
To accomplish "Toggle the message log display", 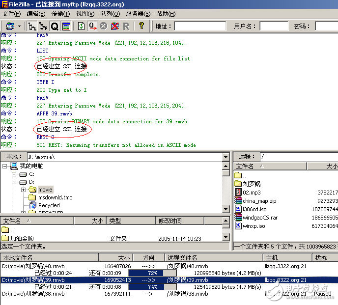I will coord(66,27).
